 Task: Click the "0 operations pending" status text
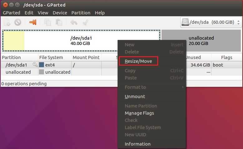[x=24, y=84]
